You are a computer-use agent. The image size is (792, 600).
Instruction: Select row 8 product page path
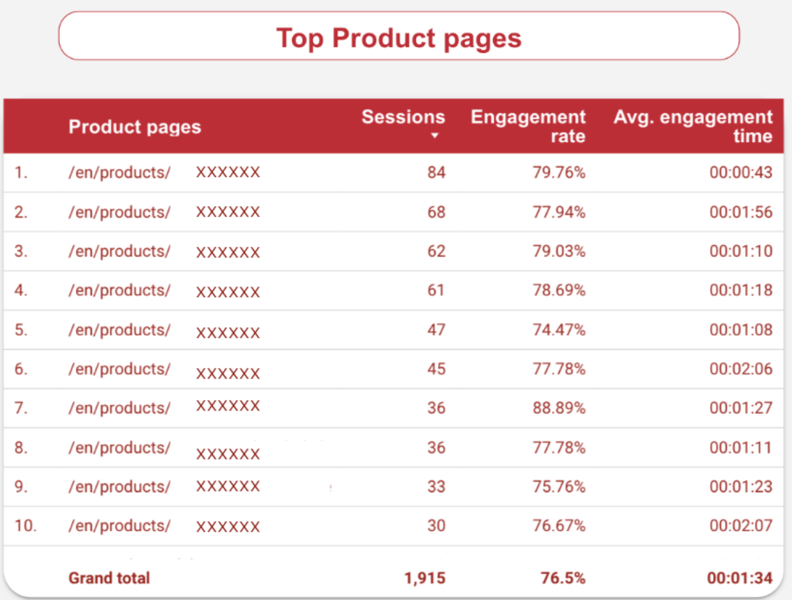[x=119, y=448]
